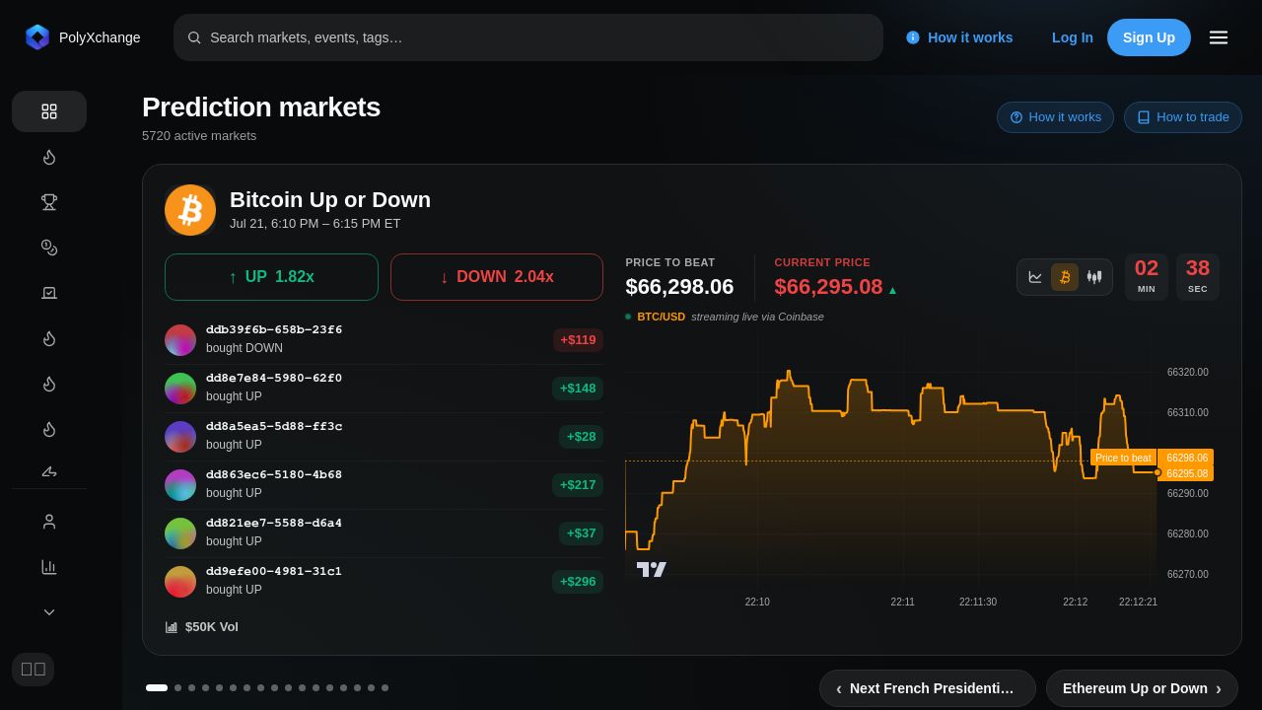This screenshot has width=1262, height=710.
Task: Go to next market Ethereum Up or Down
Action: (x=1142, y=688)
